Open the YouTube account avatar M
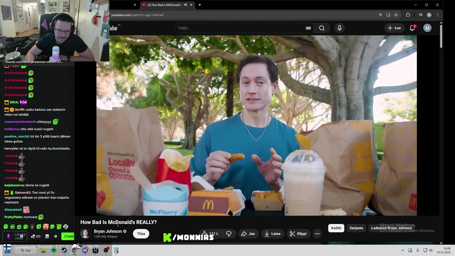This screenshot has width=455, height=256. tap(427, 28)
